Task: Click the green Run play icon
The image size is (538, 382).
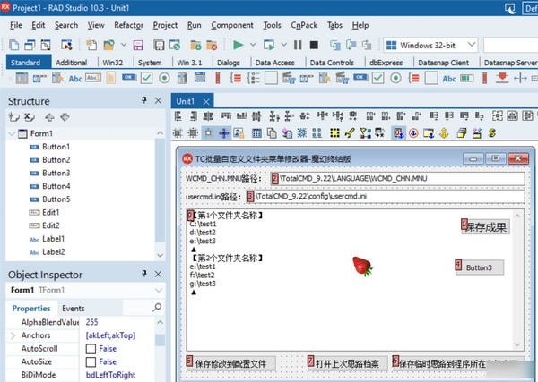Action: click(238, 45)
